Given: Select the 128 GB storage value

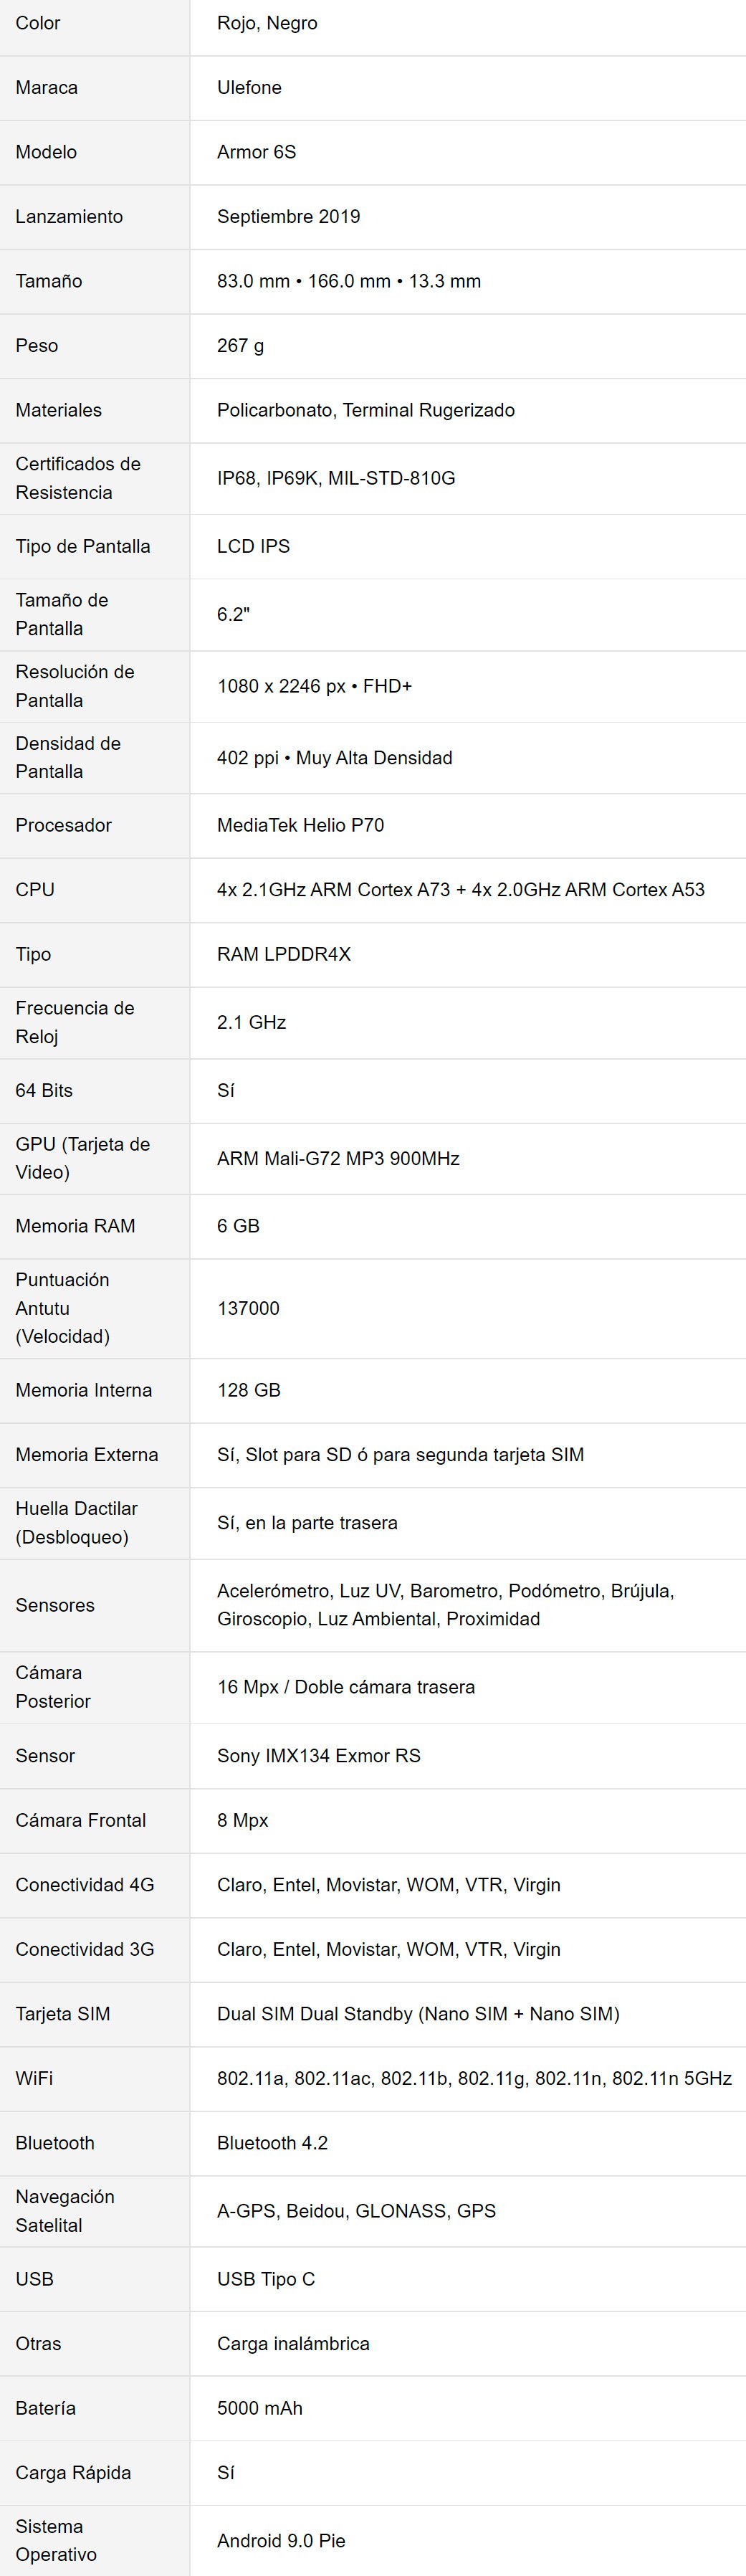Looking at the screenshot, I should click(x=249, y=1390).
